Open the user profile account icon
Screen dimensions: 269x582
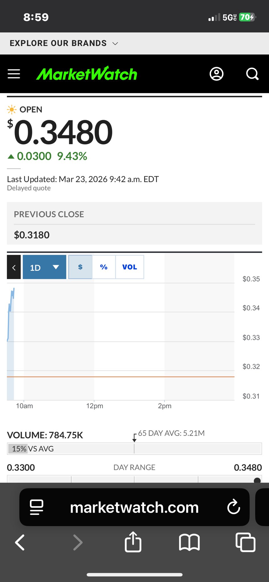point(216,74)
